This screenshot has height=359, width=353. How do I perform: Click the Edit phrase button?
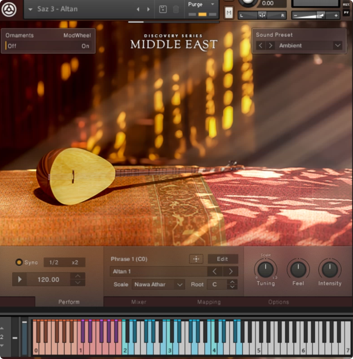click(223, 259)
